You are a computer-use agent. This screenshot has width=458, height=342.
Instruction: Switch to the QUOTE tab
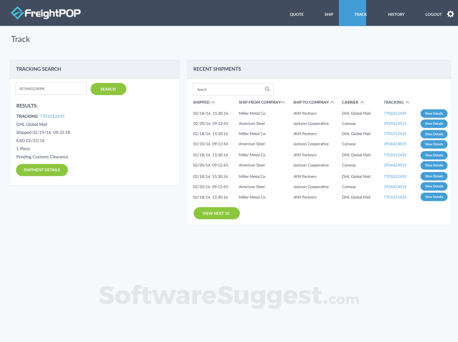click(296, 14)
